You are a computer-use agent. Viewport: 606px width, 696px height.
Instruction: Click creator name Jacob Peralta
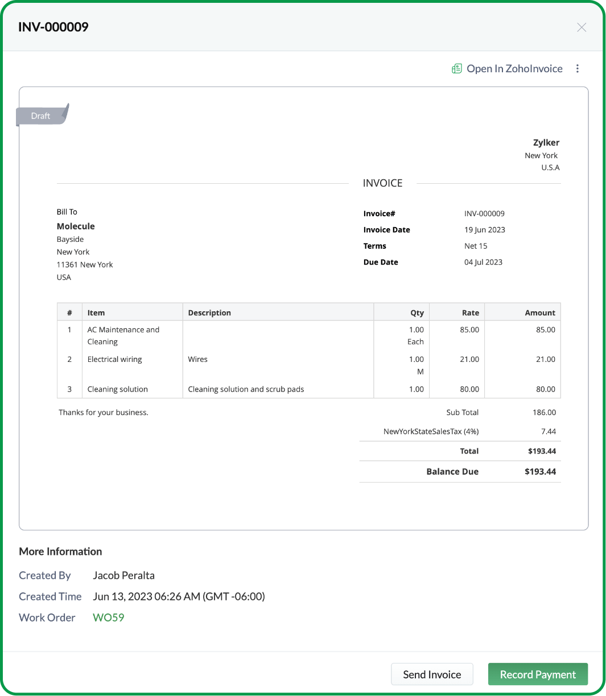(x=123, y=575)
